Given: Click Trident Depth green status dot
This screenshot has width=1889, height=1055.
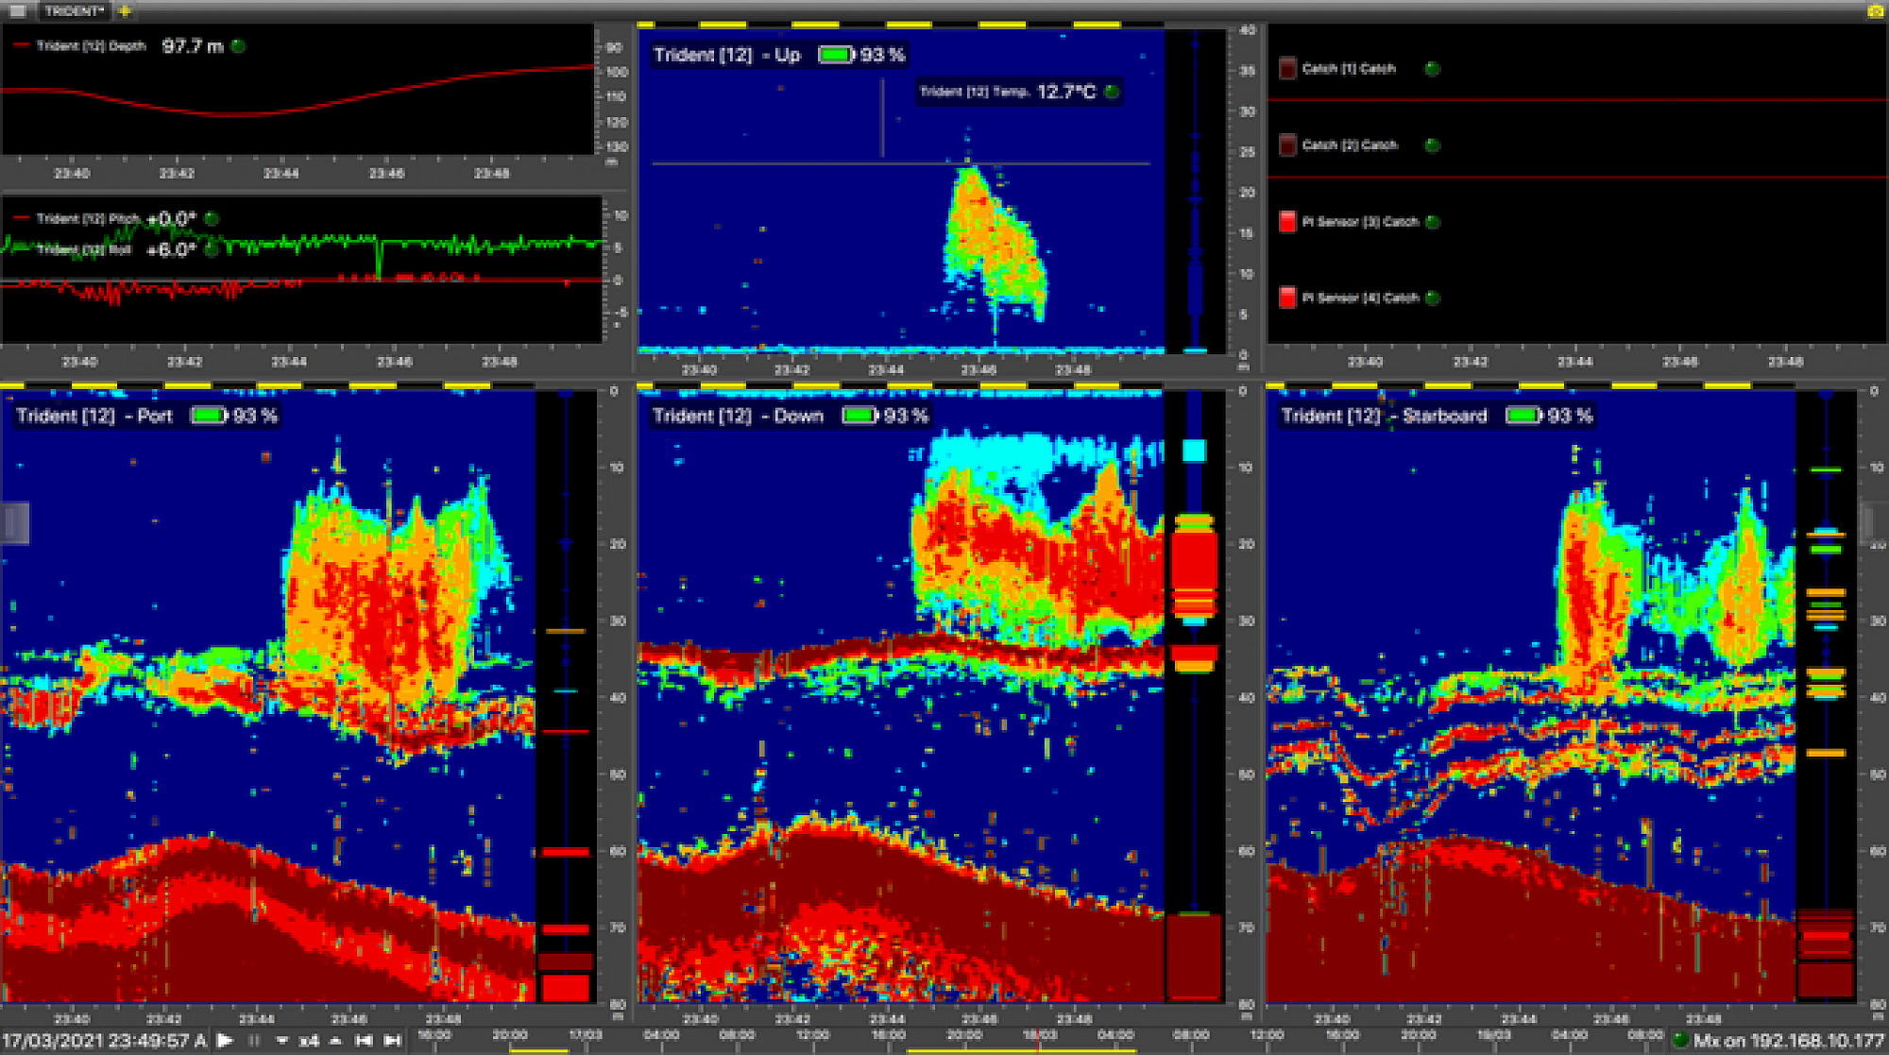Looking at the screenshot, I should [x=239, y=45].
